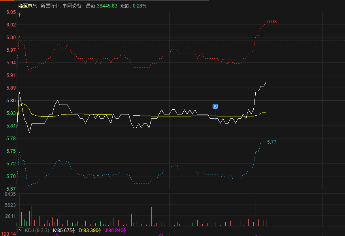Image resolution: width=345 pixels, height=236 pixels.
Task: Click the latest value 36445.83
Action: tap(107, 6)
